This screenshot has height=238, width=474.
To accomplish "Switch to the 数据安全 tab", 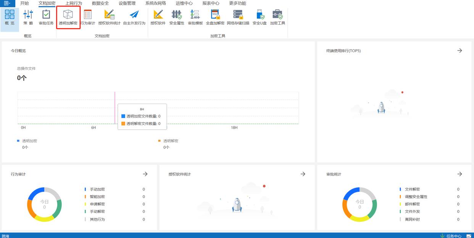I will pos(100,3).
